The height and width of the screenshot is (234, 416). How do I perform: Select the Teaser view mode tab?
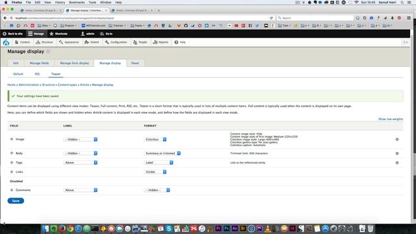56,74
